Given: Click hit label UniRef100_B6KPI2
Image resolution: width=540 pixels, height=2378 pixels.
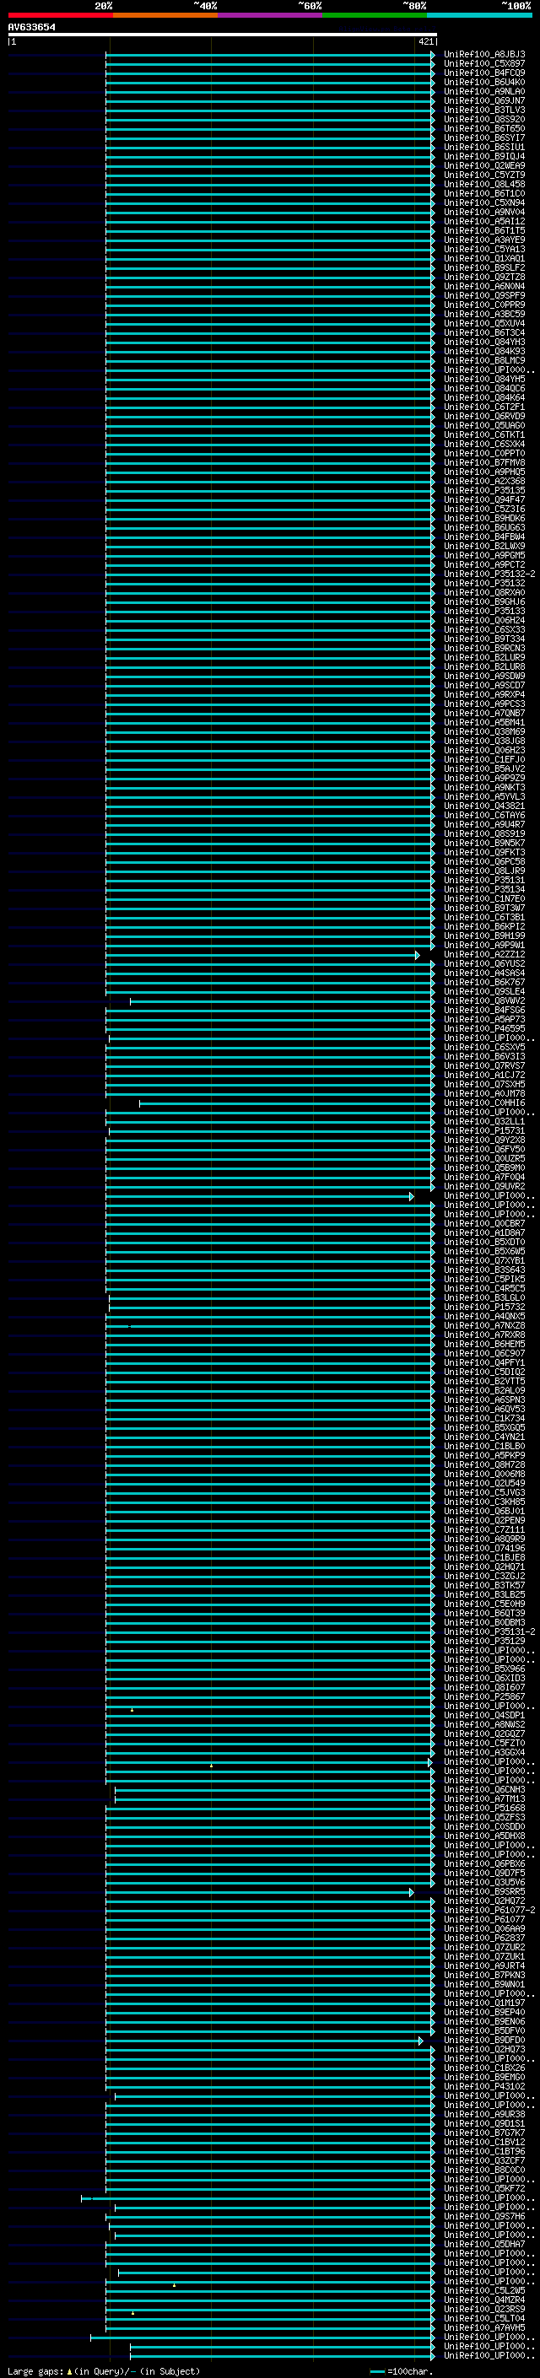Looking at the screenshot, I should pyautogui.click(x=484, y=927).
